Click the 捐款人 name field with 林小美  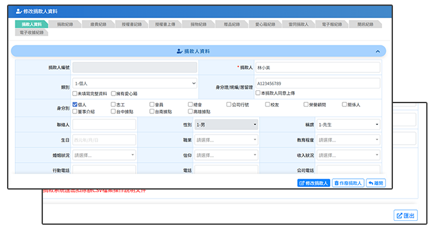tap(317, 67)
